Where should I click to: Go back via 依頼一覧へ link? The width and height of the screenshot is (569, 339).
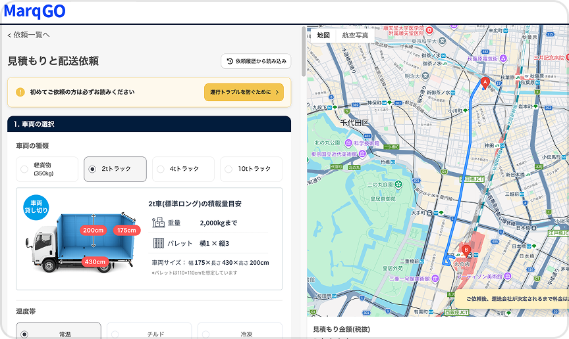tap(28, 35)
